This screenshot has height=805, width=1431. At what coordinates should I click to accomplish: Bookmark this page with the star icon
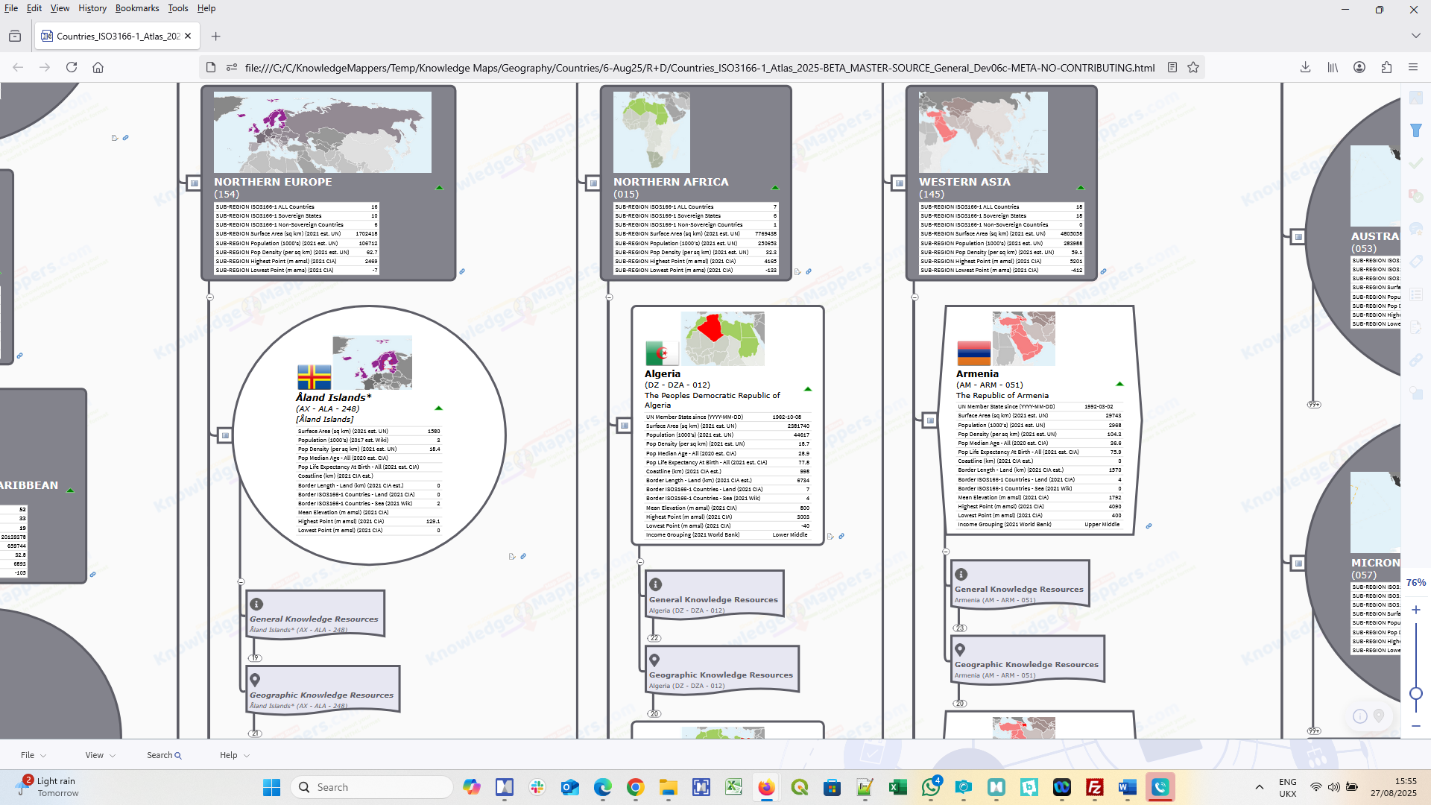1193,67
